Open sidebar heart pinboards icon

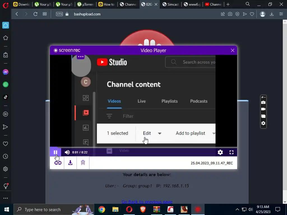[x=6, y=144]
